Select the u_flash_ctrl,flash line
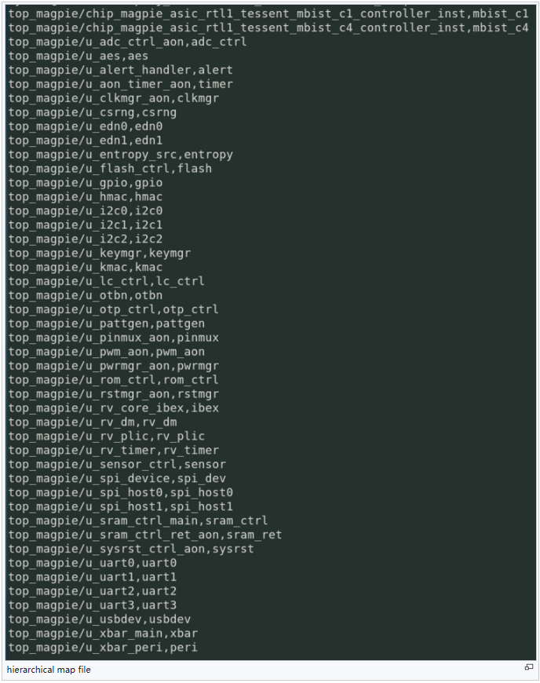 (111, 169)
